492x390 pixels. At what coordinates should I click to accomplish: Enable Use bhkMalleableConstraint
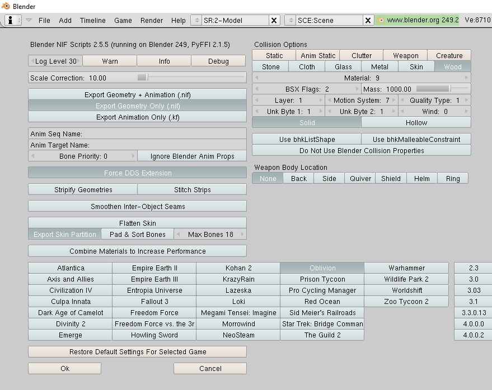coord(416,139)
